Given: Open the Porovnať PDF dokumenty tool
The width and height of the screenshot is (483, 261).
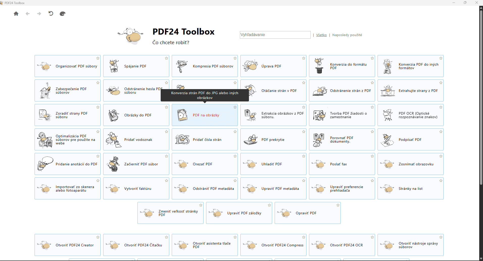Looking at the screenshot, I should point(342,140).
